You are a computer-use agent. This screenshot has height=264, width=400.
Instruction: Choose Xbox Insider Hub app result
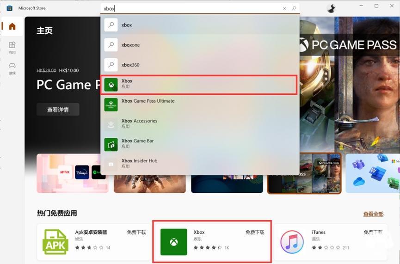(x=200, y=164)
